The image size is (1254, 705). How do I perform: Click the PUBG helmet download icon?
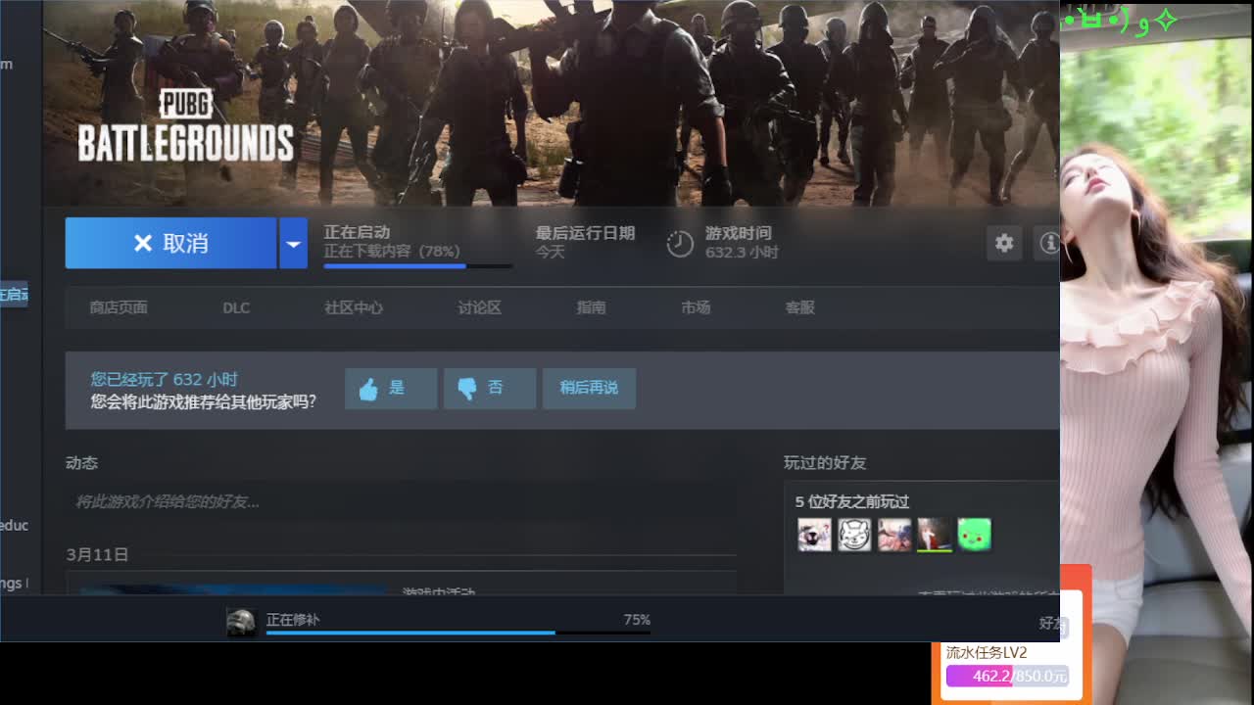coord(241,621)
